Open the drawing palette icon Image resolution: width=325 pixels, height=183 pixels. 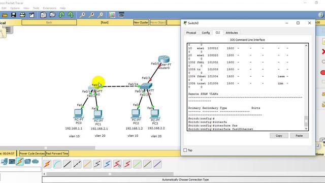point(112,15)
